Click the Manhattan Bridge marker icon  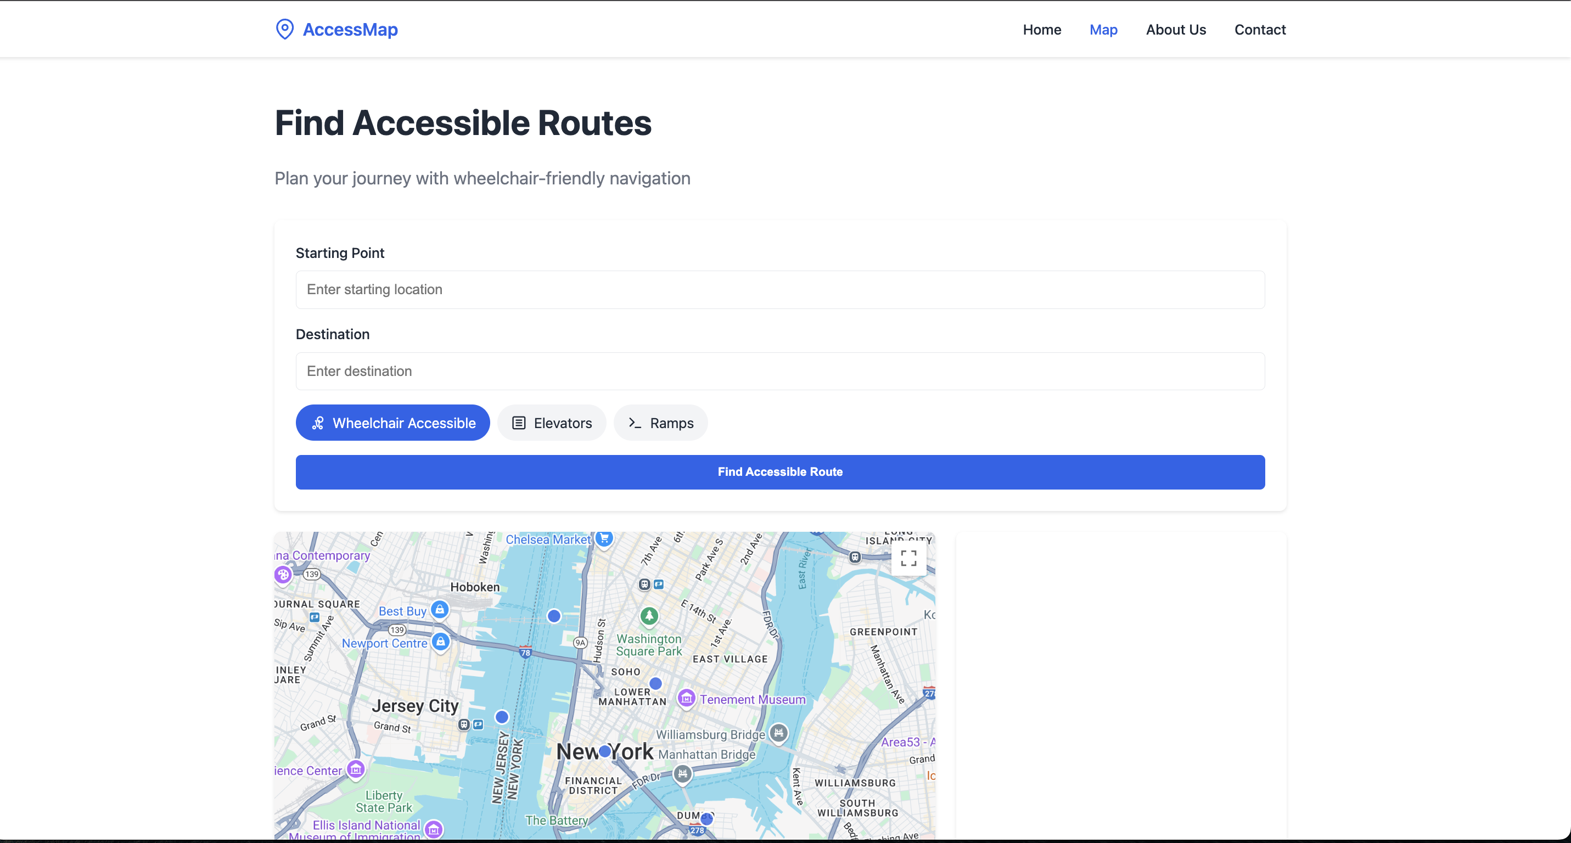tap(682, 774)
